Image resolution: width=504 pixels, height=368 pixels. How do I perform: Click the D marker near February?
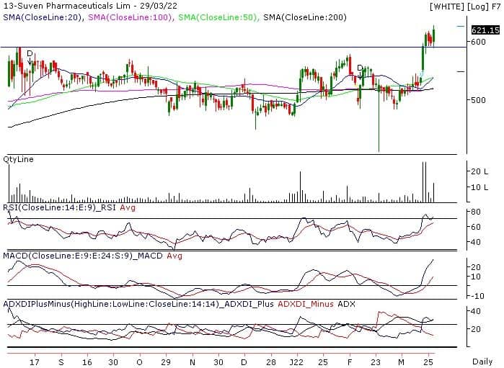[x=360, y=68]
